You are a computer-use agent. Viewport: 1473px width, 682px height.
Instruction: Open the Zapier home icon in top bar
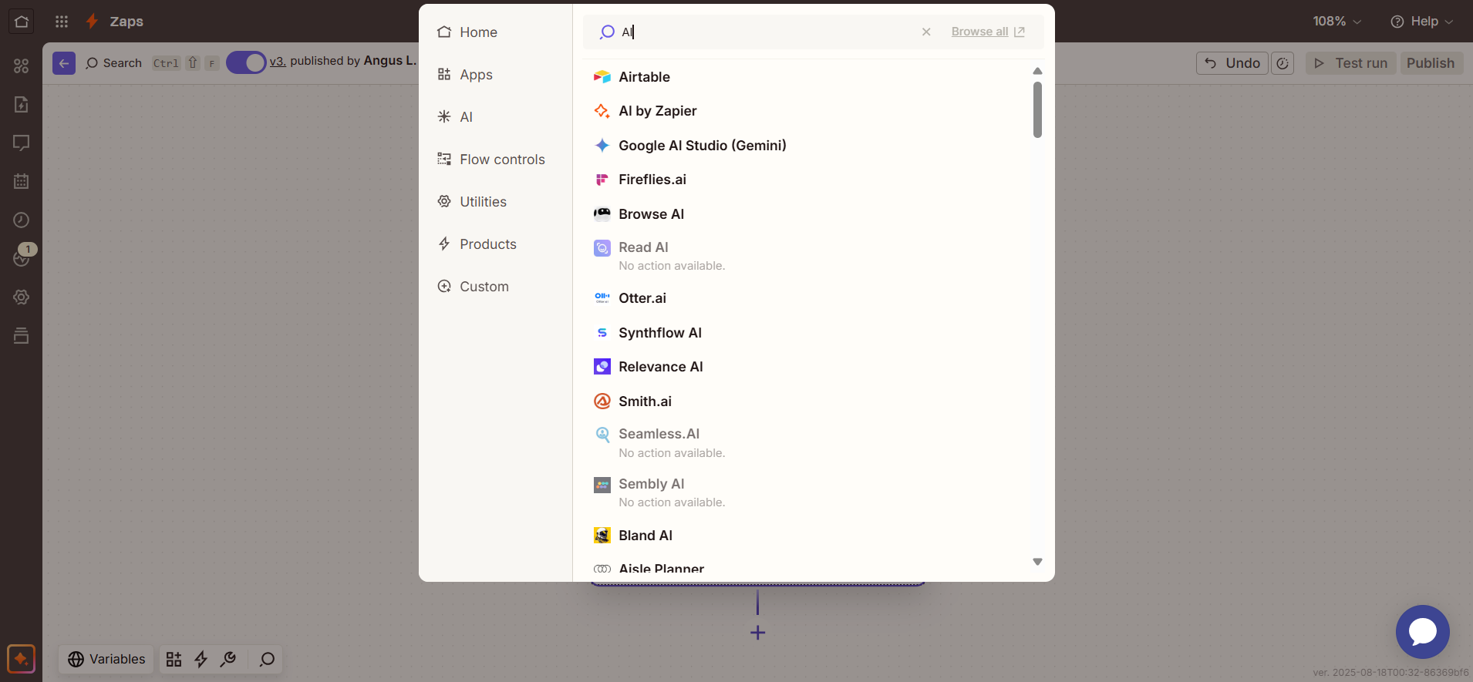coord(22,22)
